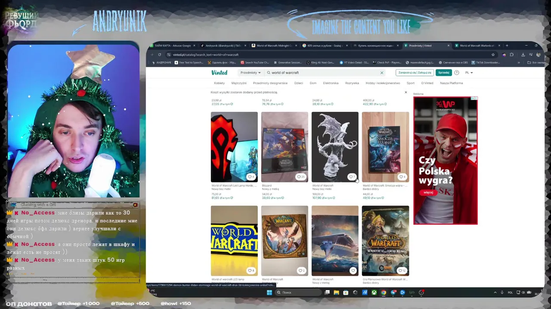The height and width of the screenshot is (309, 551).
Task: Open the Rozrywka category
Action: tap(352, 83)
